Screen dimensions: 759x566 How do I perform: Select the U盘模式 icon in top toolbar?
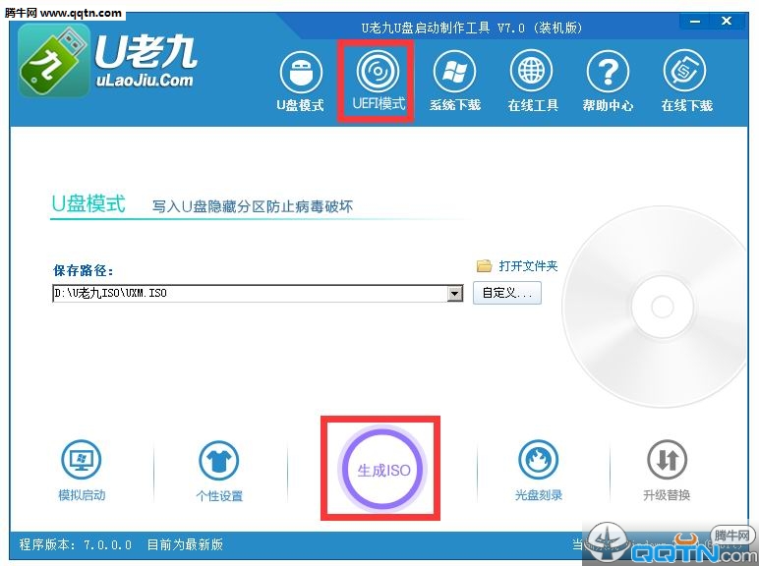pos(301,73)
